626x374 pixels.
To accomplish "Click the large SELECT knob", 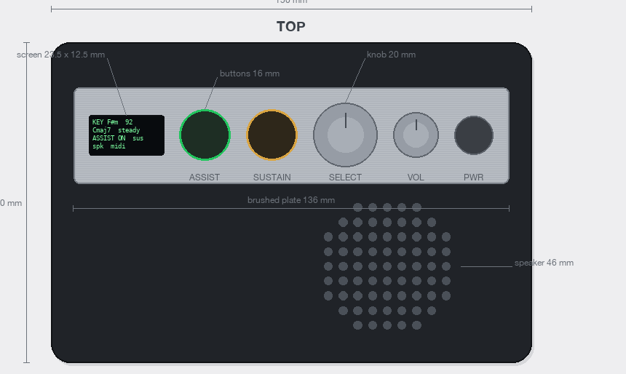I will coord(345,135).
